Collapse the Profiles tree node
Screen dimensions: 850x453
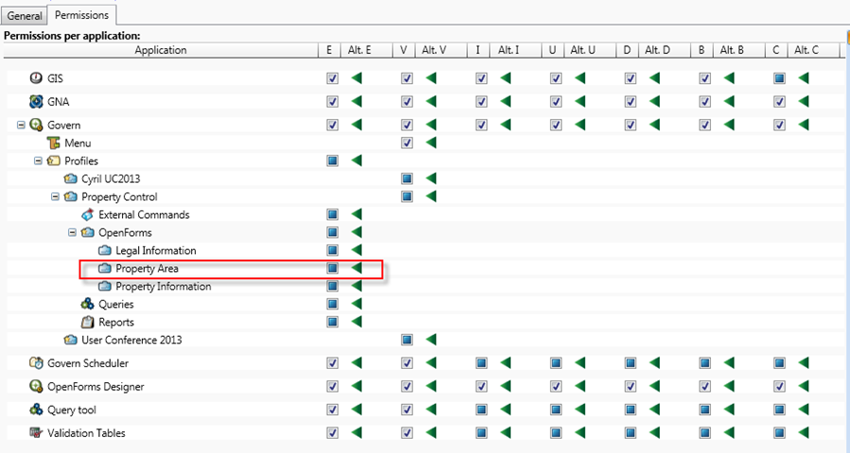[x=38, y=160]
